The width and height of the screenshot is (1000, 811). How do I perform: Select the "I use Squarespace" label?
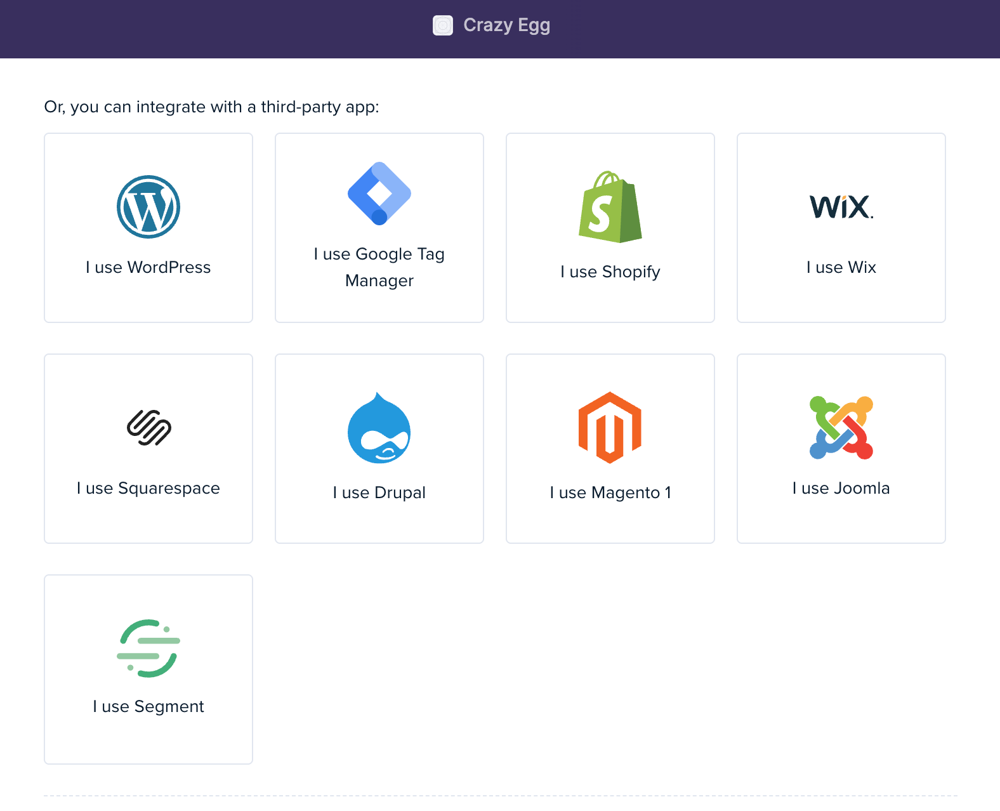tap(148, 488)
